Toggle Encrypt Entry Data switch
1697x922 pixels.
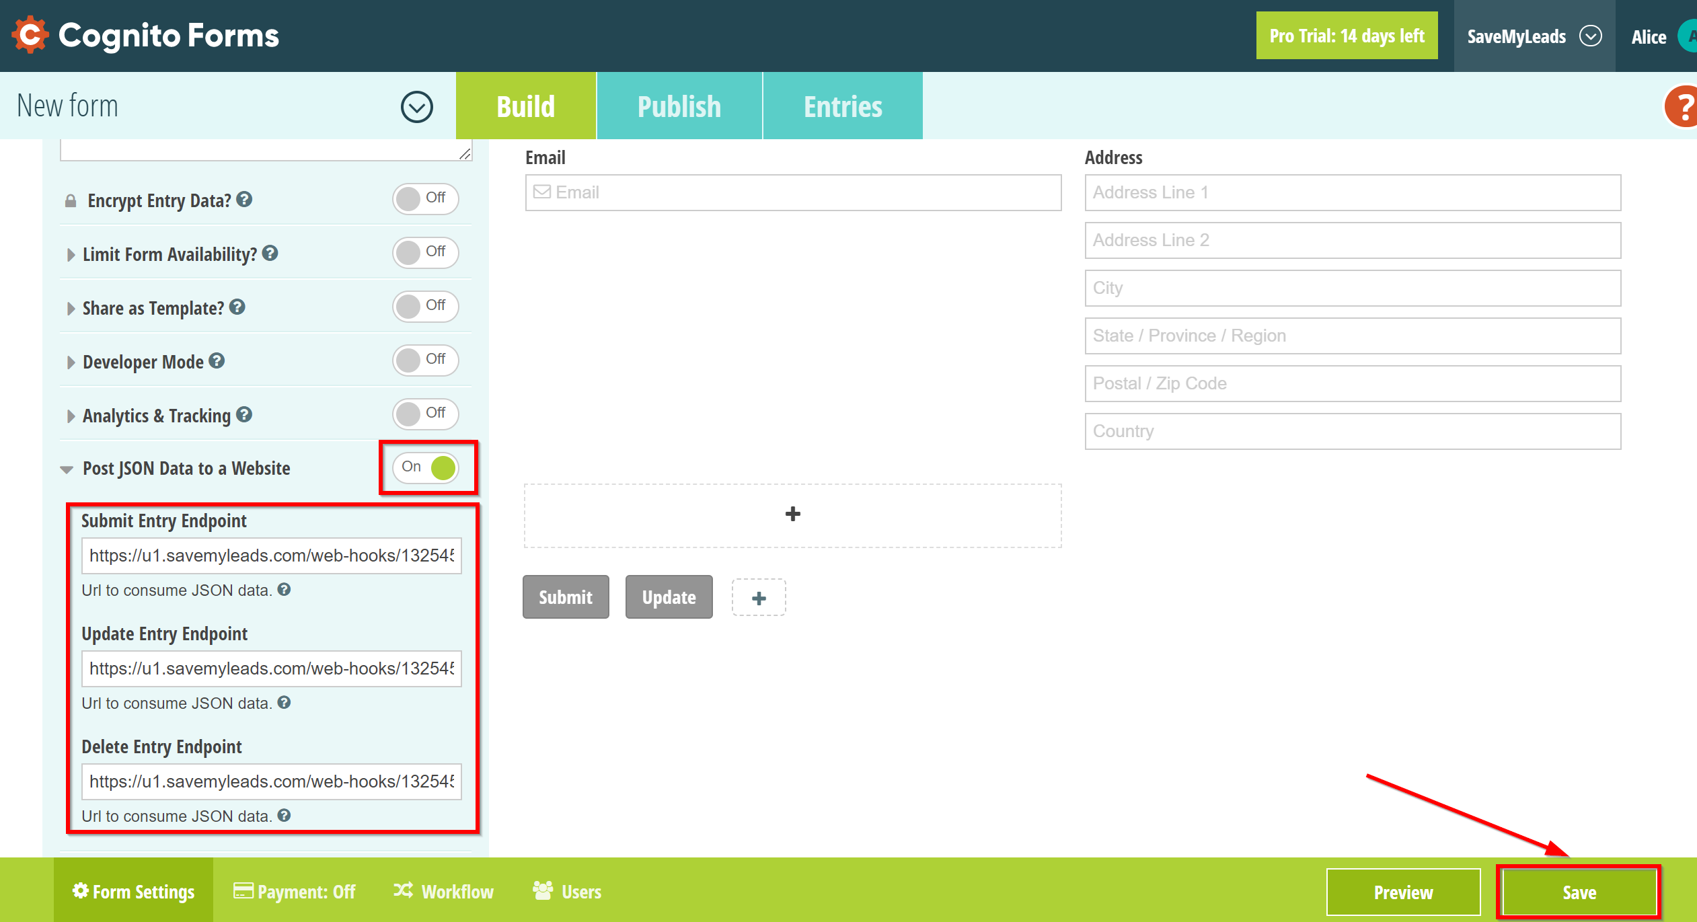click(426, 198)
